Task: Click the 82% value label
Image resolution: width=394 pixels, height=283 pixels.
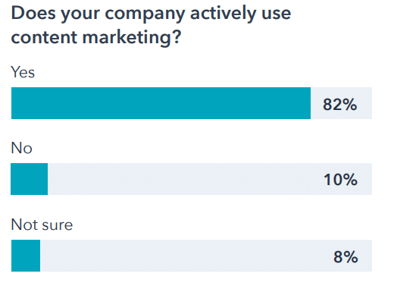Action: point(339,104)
